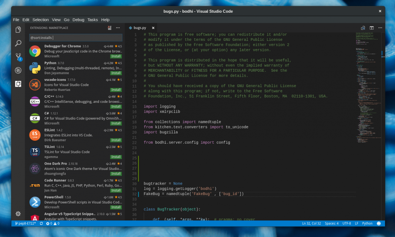The width and height of the screenshot is (395, 237).
Task: Click the C/C++ extension logo
Action: tap(35, 102)
